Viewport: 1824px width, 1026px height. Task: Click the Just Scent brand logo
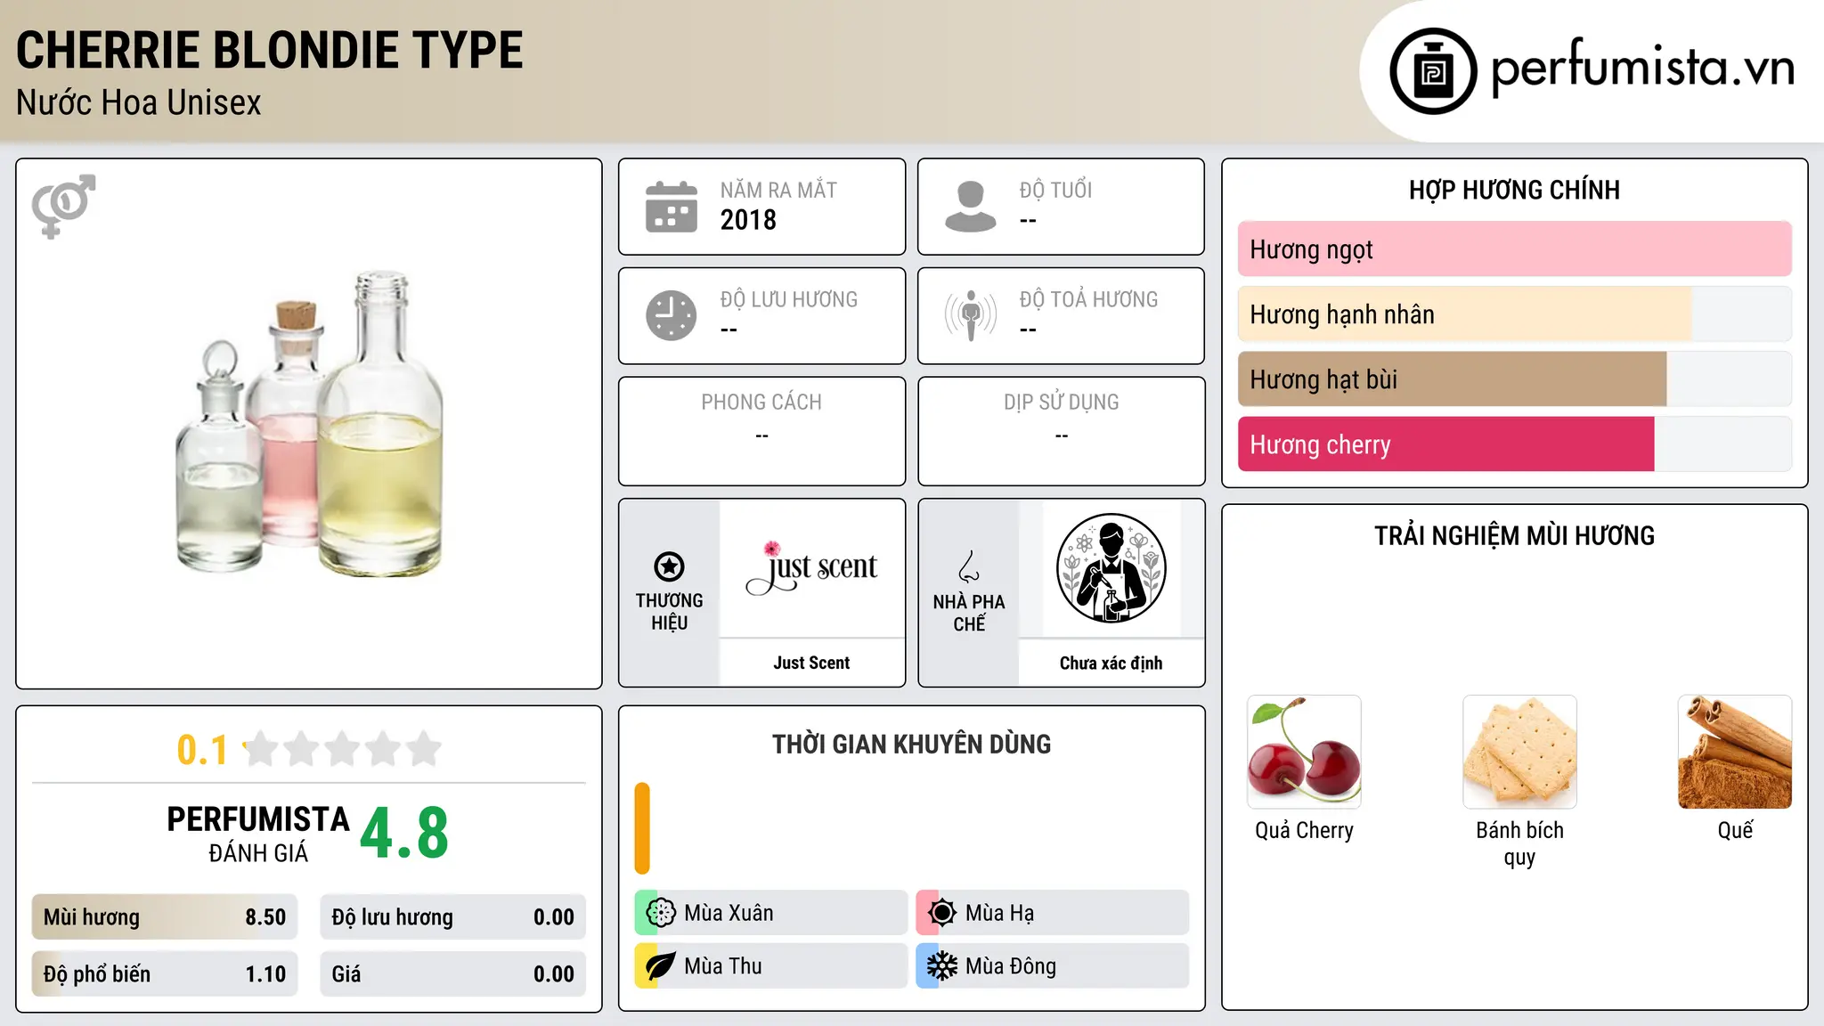[811, 567]
